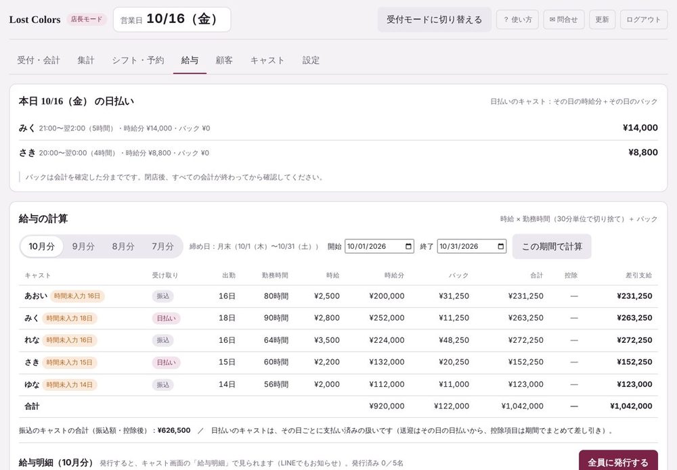Click この期間で計算 button
677x470 pixels.
click(552, 246)
